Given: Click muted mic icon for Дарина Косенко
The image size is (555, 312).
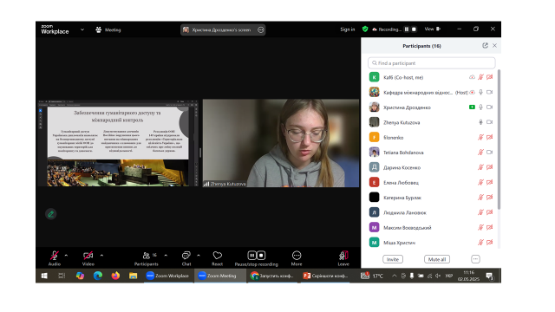Looking at the screenshot, I should (x=480, y=167).
